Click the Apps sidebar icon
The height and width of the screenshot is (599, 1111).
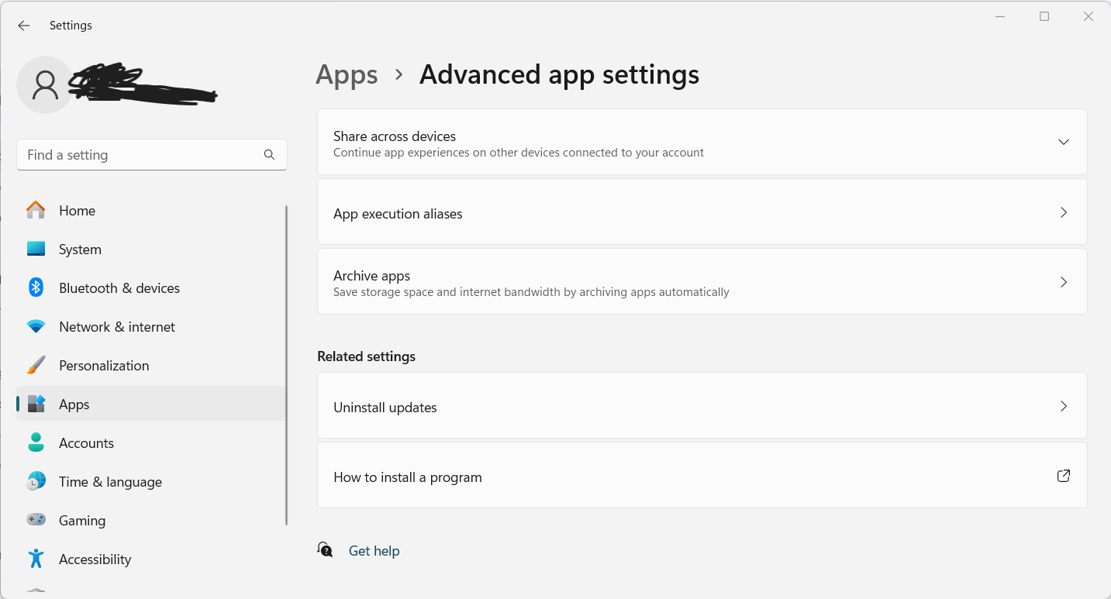pyautogui.click(x=36, y=404)
